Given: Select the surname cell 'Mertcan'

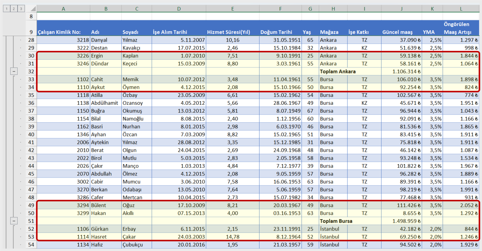Looking at the screenshot, I should tap(137, 197).
